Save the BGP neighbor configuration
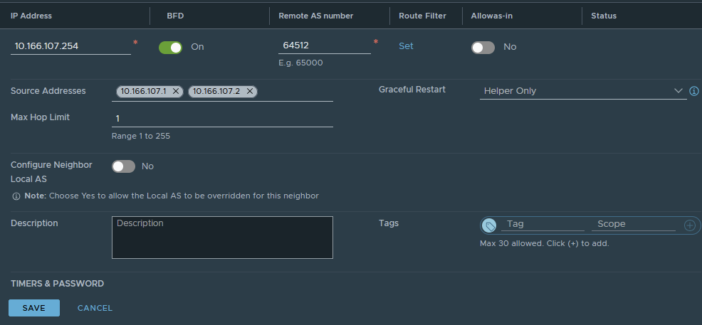702x325 pixels. point(34,308)
